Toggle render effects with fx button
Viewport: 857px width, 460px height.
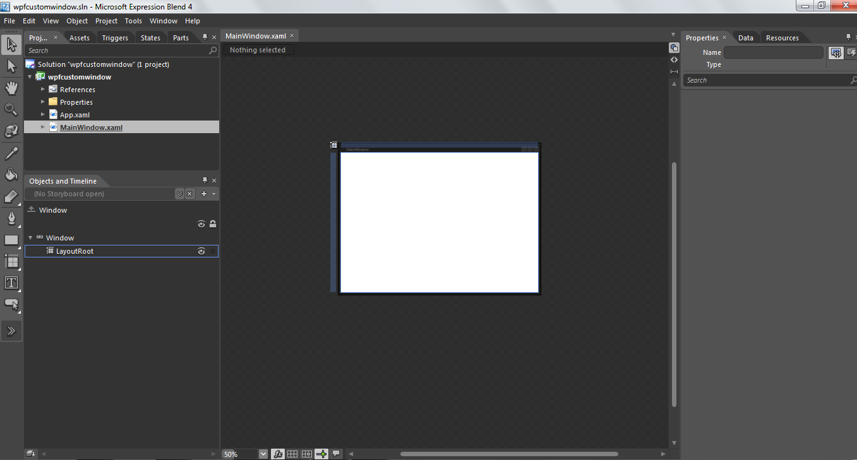coord(278,453)
